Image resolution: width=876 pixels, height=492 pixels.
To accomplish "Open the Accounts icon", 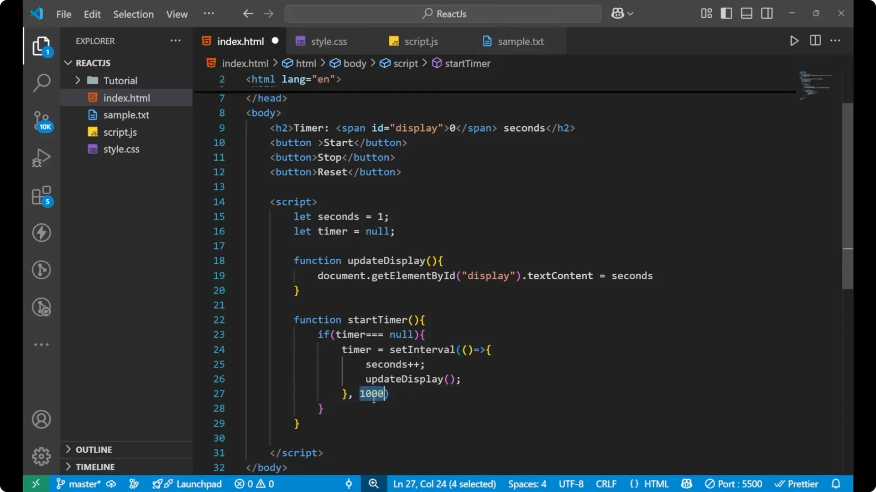I will (x=41, y=419).
